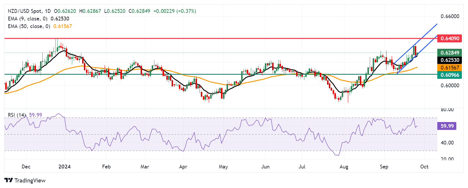
Task: Click the 40.00 RSI axis label
Action: 447,143
